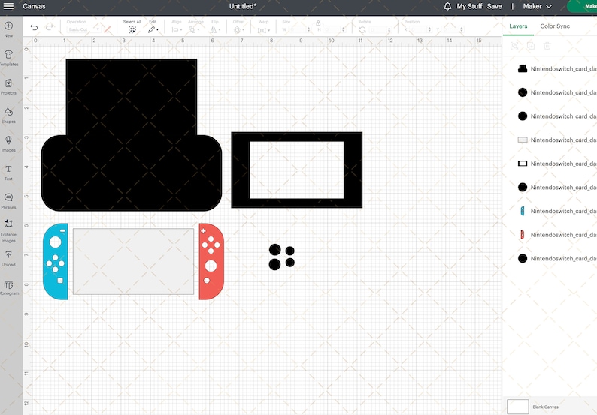Click the Group icon in Layers panel
Screen dimensions: 597x415
514,46
